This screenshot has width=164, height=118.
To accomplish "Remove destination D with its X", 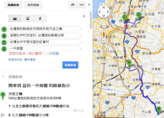I will click(81, 49).
